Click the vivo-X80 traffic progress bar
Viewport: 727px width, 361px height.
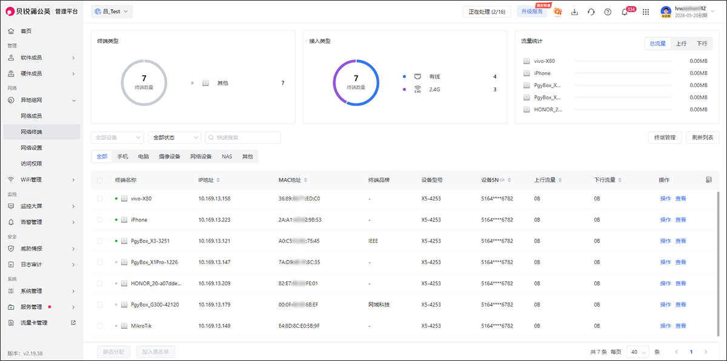pos(624,61)
